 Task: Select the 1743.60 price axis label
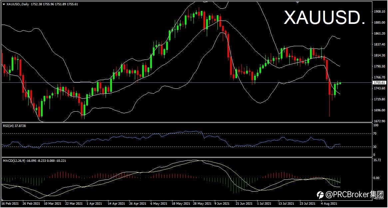point(379,88)
